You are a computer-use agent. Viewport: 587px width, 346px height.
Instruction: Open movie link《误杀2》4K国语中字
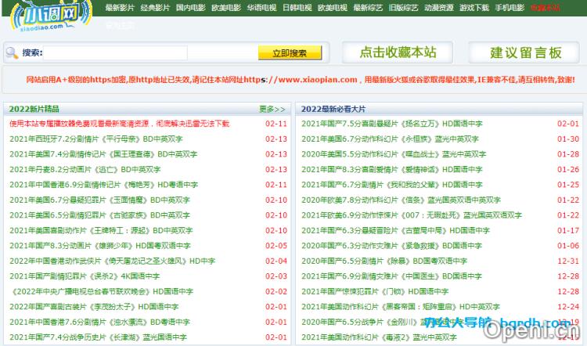point(85,276)
